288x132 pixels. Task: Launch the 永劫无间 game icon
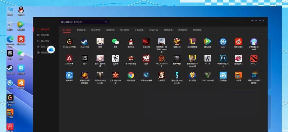[146, 42]
